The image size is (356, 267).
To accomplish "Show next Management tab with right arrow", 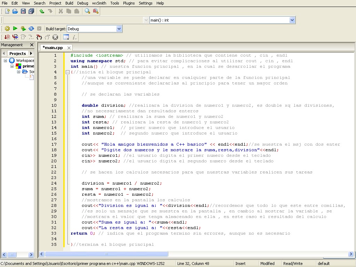I will [x=31, y=53].
